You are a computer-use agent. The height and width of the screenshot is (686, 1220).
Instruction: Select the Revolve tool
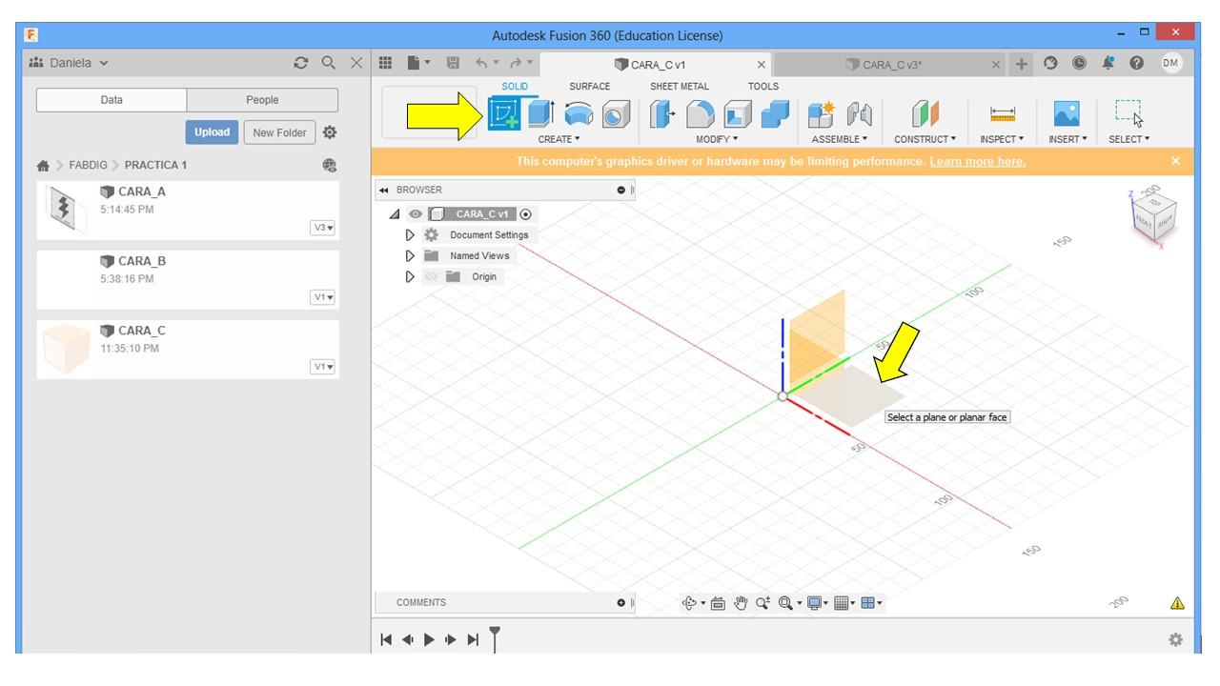pos(578,114)
